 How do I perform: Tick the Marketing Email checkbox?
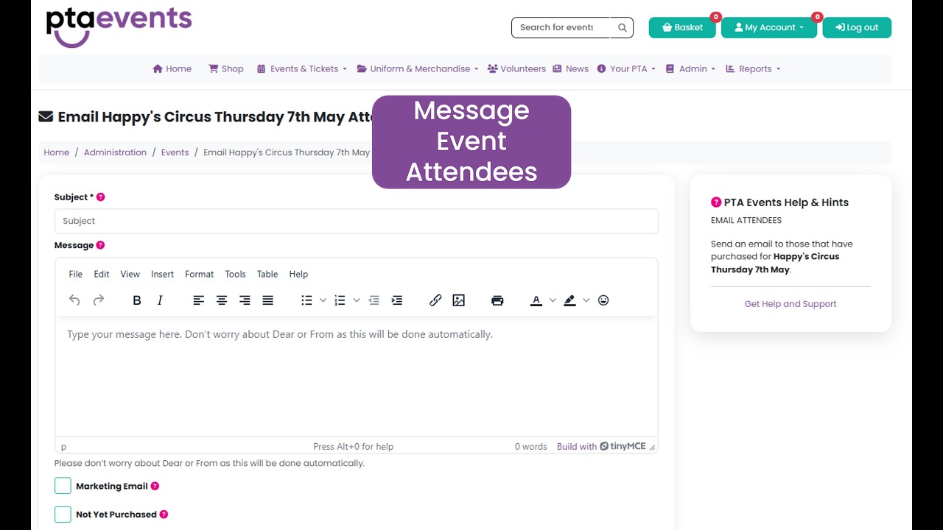coord(63,486)
